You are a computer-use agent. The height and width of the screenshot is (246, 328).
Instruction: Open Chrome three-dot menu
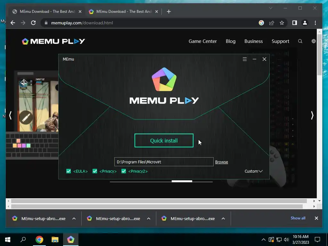click(315, 23)
